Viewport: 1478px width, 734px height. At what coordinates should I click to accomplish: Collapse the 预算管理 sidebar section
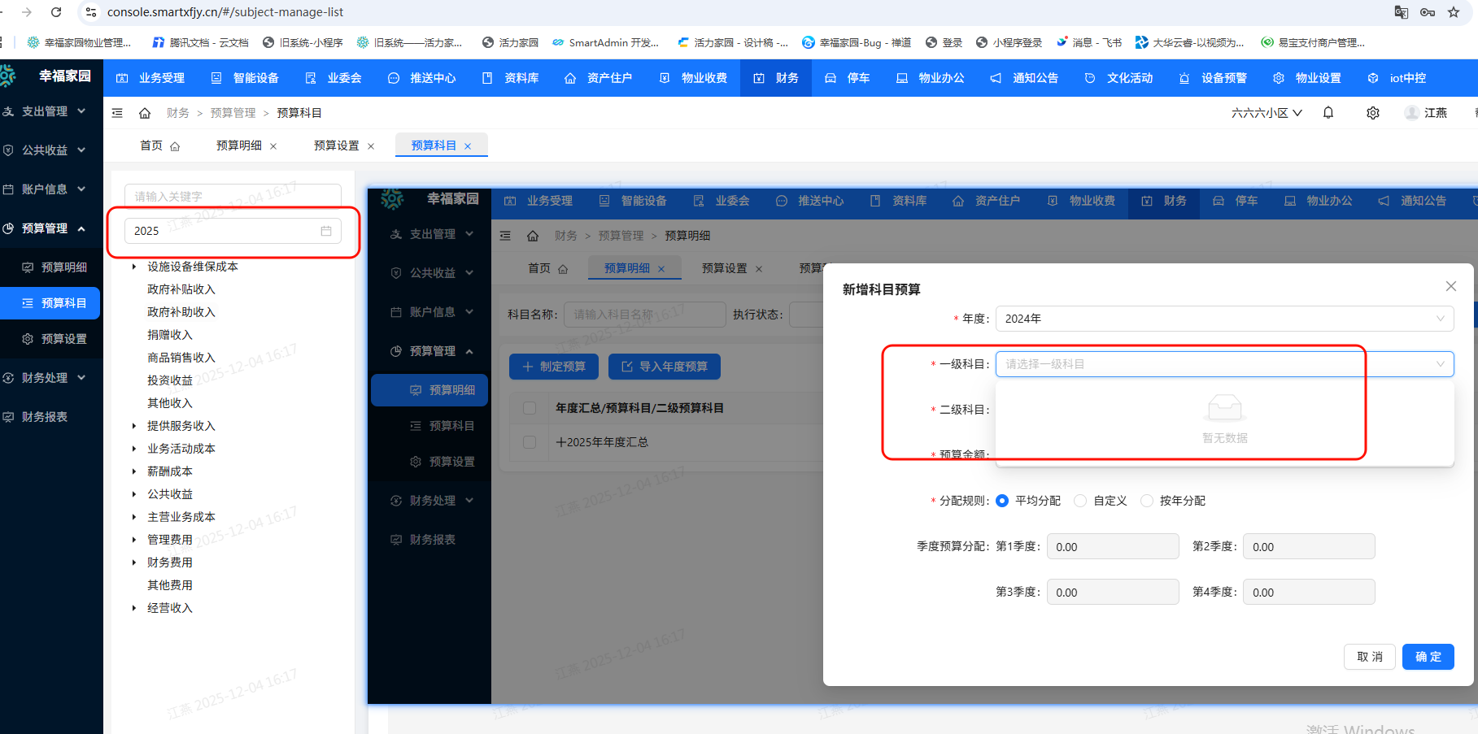click(x=51, y=228)
